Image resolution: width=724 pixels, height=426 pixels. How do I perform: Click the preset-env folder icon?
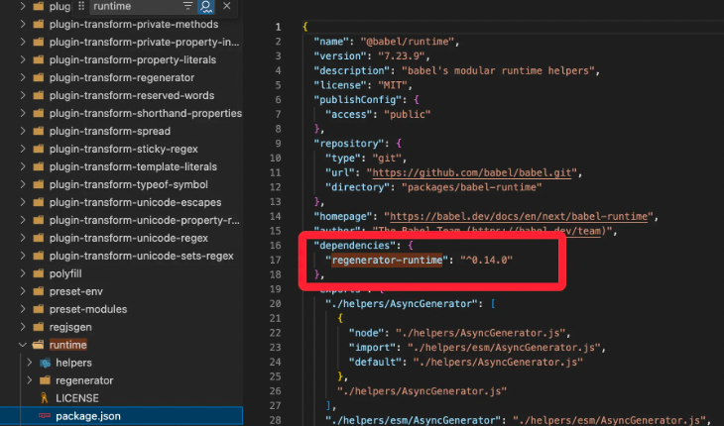(x=39, y=291)
